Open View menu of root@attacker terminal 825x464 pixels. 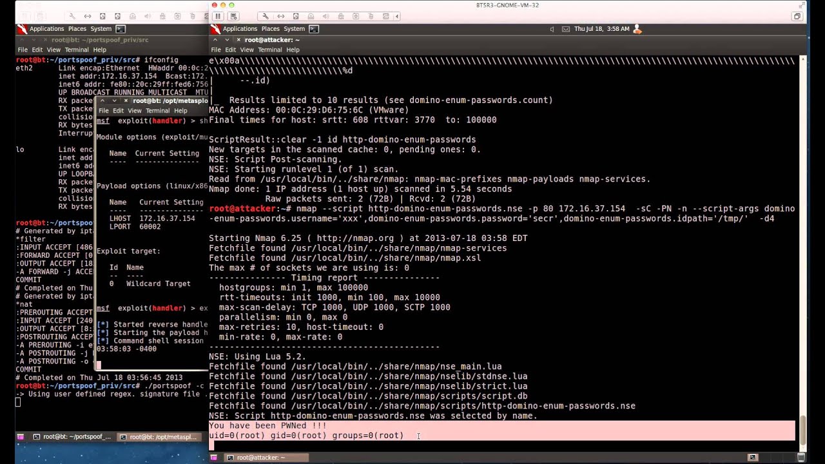[247, 50]
